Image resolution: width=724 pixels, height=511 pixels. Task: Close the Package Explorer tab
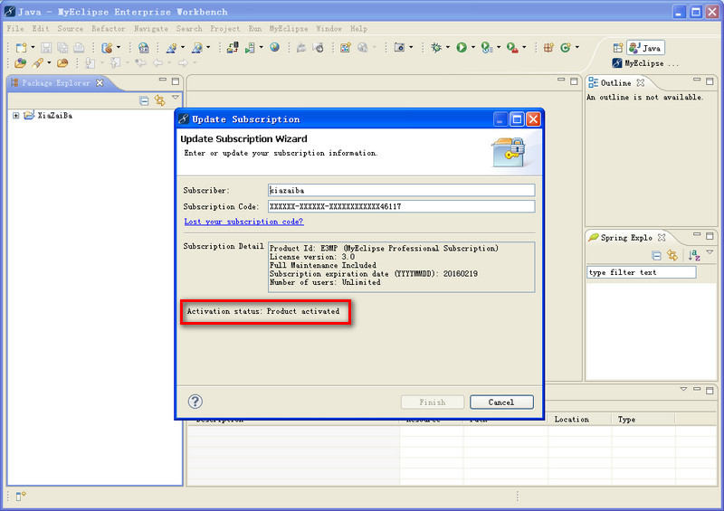pos(100,82)
